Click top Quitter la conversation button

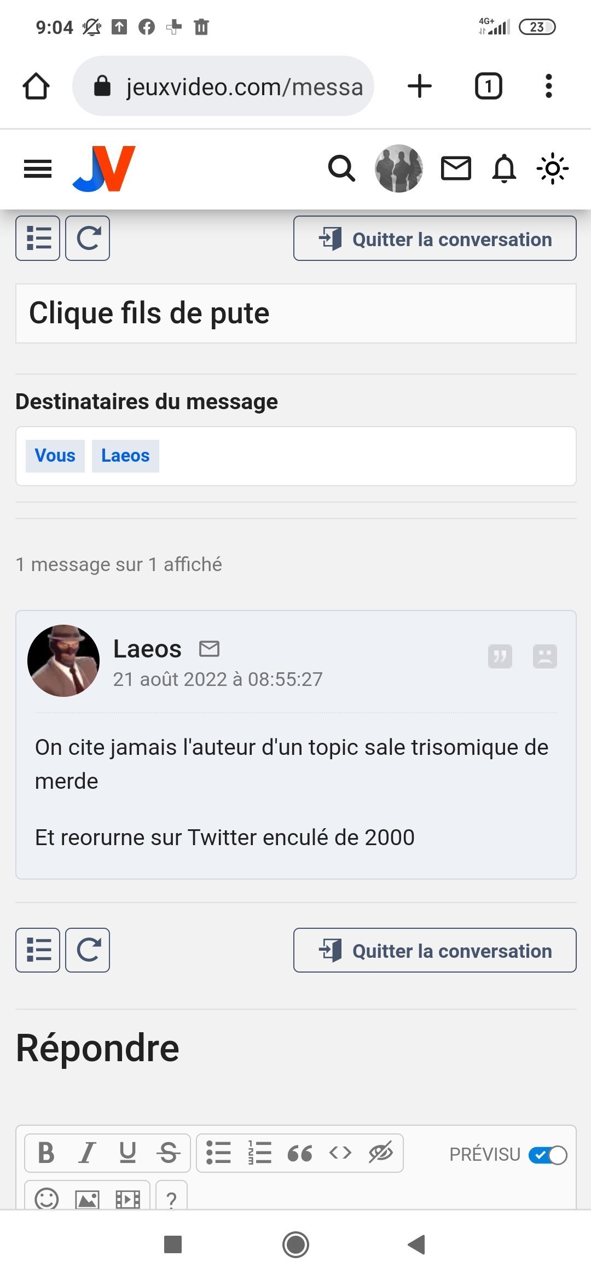pyautogui.click(x=434, y=238)
